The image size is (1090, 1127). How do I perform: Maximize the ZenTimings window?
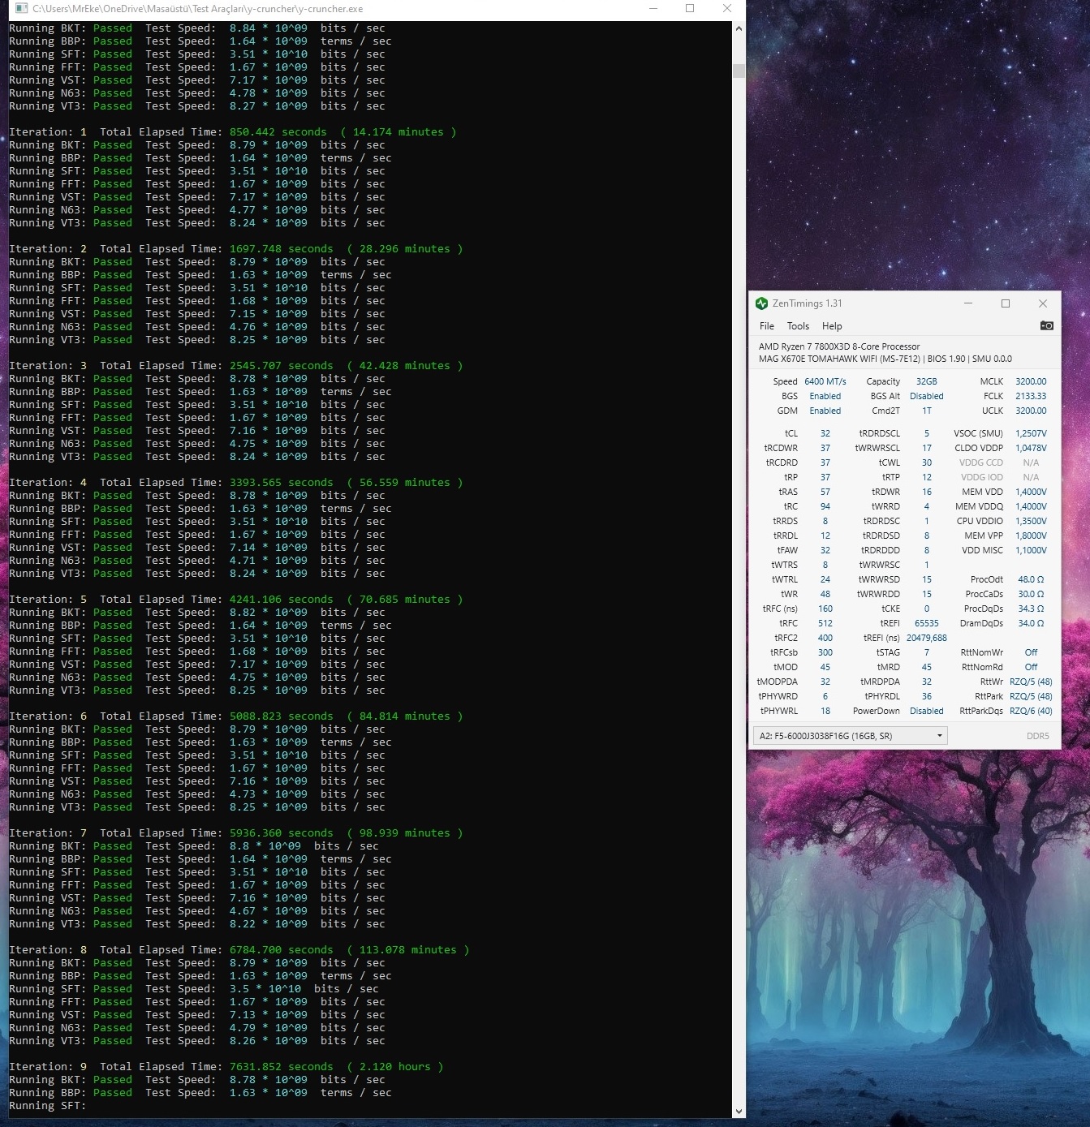pyautogui.click(x=1006, y=303)
